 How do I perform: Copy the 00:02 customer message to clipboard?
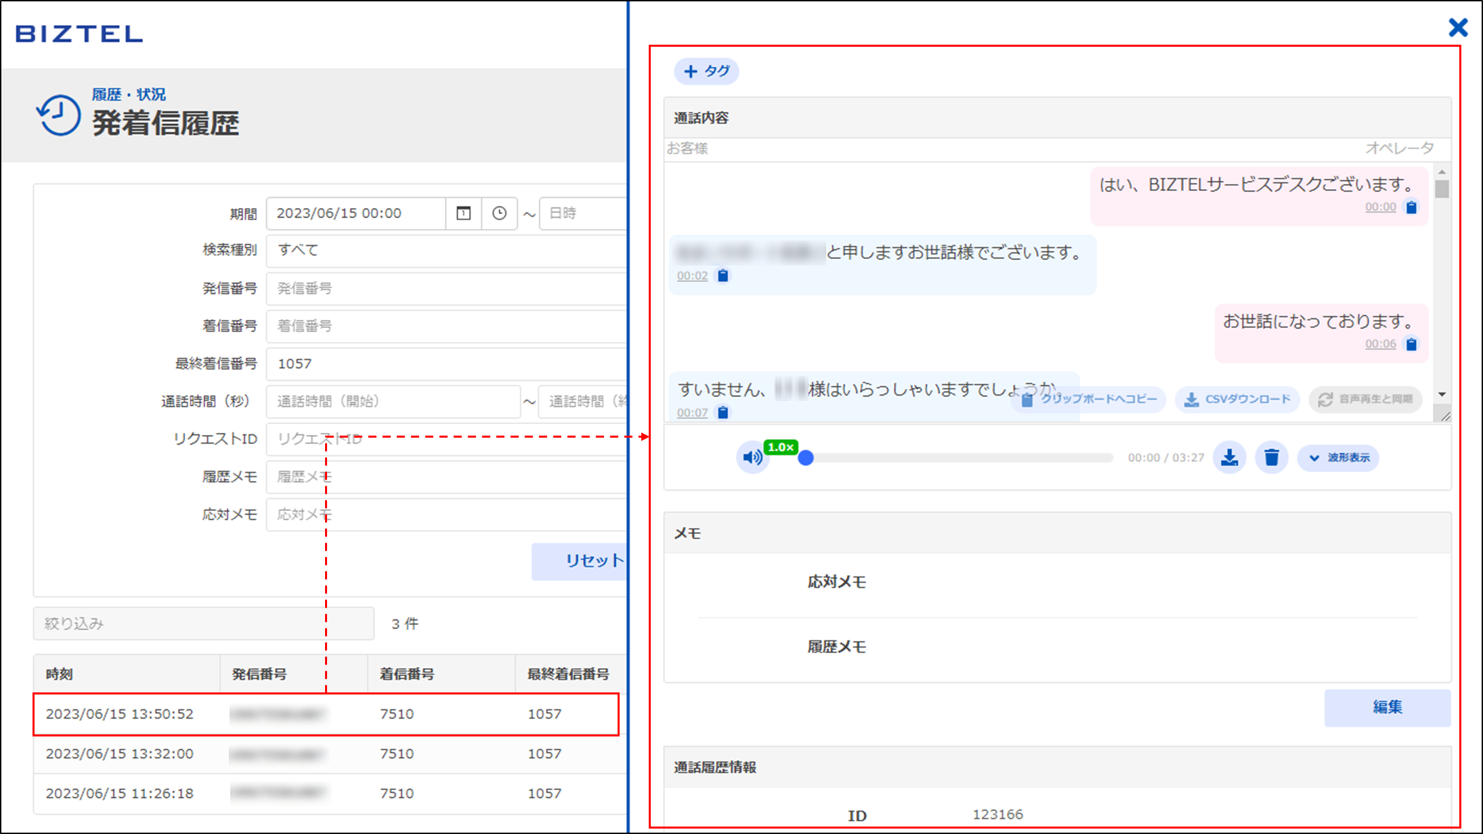[723, 276]
